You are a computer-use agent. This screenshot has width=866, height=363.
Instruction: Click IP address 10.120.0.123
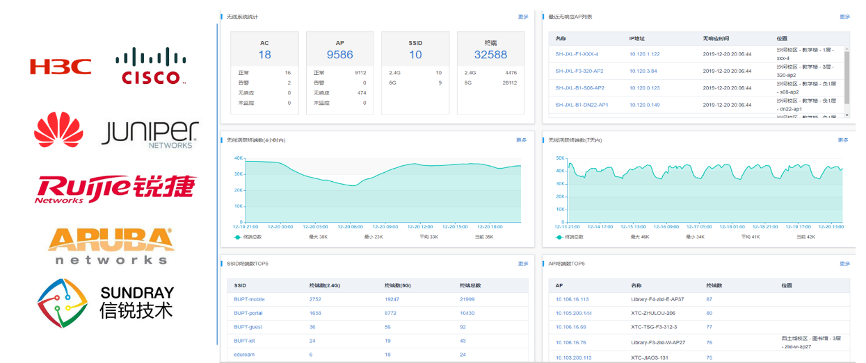[644, 88]
